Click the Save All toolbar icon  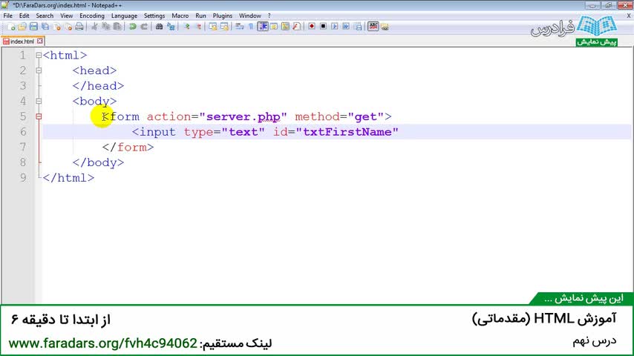(45, 27)
